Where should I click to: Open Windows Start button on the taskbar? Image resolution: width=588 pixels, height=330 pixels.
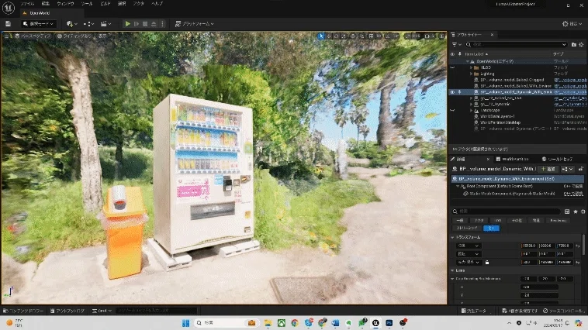pyautogui.click(x=185, y=323)
